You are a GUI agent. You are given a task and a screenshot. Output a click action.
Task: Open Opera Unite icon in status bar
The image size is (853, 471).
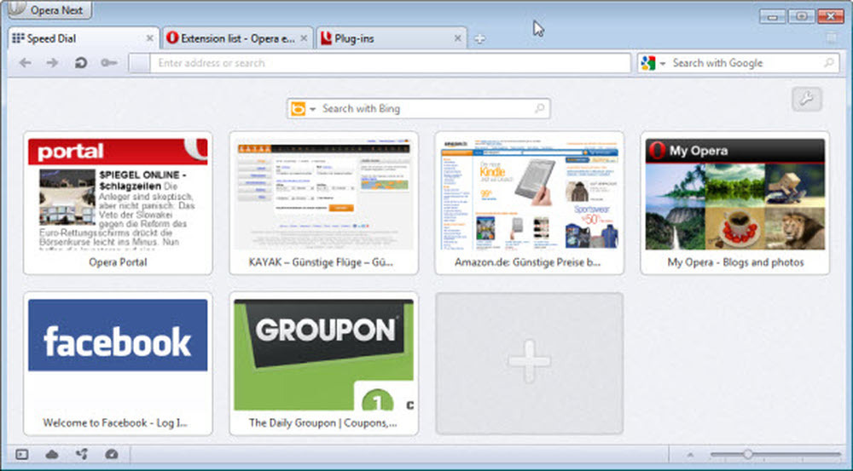82,455
